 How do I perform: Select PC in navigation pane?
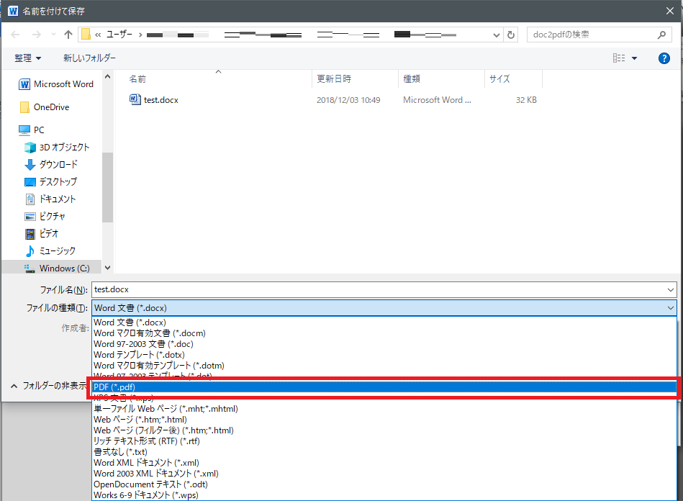(32, 130)
